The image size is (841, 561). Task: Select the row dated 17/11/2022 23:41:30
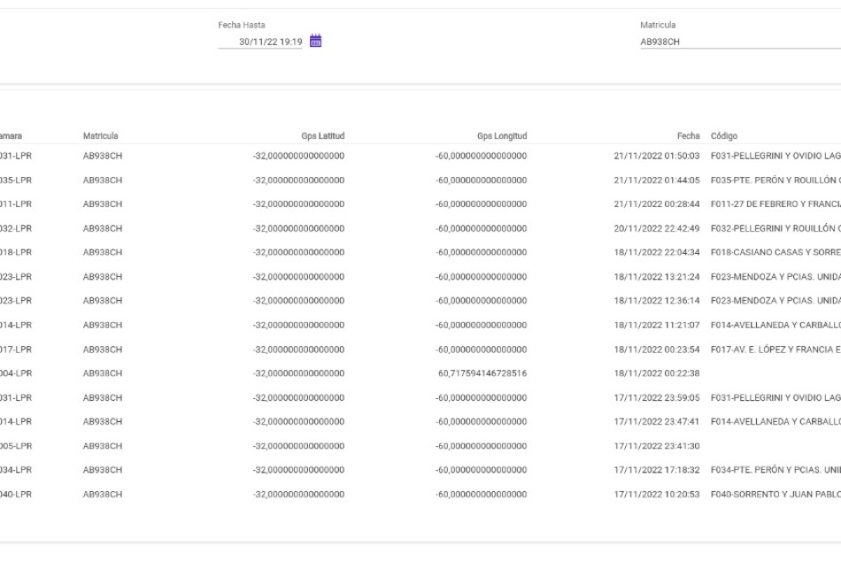click(x=656, y=446)
